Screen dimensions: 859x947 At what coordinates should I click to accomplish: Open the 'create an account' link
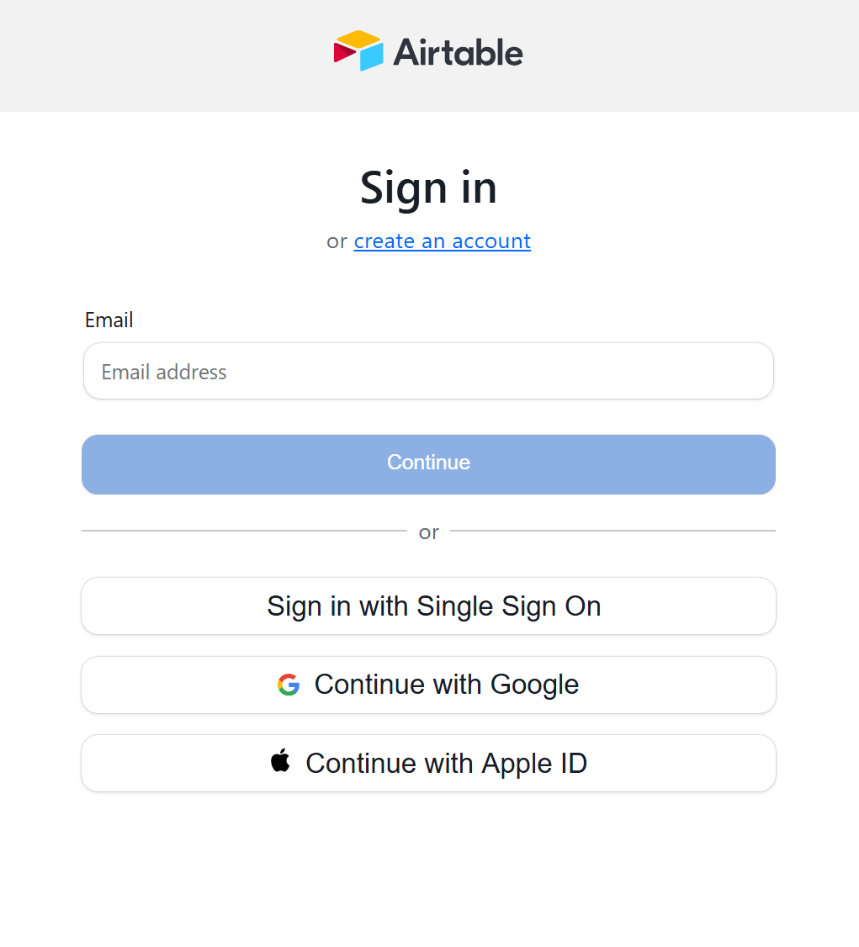click(442, 241)
